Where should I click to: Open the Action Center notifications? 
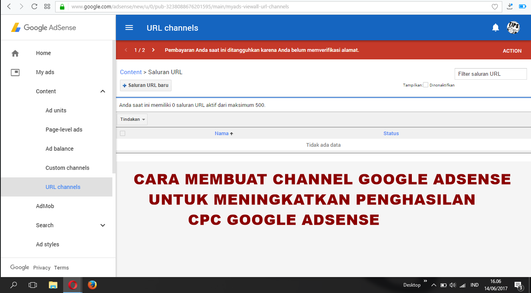[519, 285]
